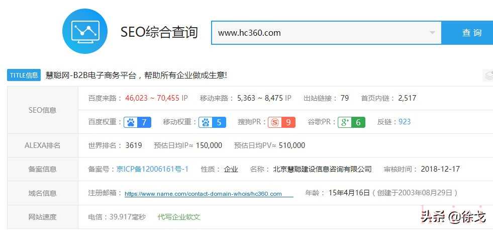Image resolution: width=493 pixels, height=230 pixels.
Task: Click the SEO monitor chart logo icon
Action: coord(85,32)
